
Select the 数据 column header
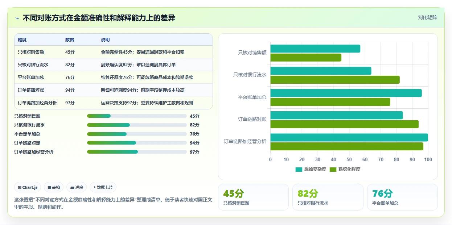(70, 40)
